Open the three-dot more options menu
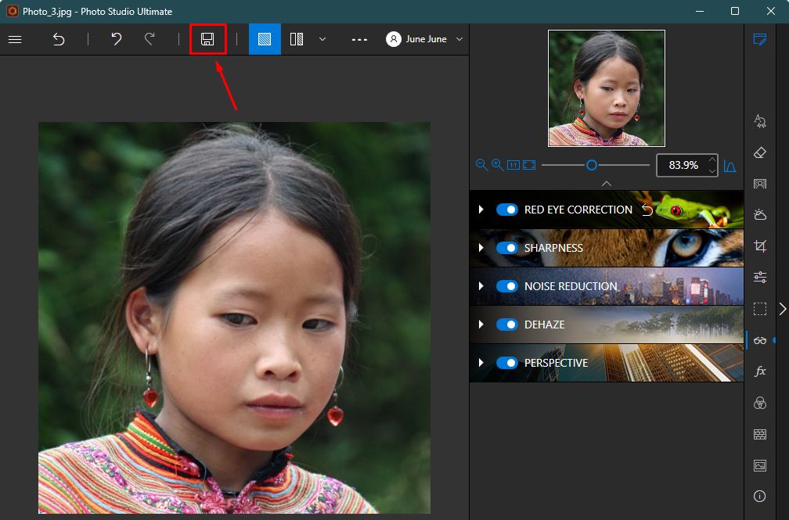This screenshot has width=789, height=520. (x=359, y=39)
